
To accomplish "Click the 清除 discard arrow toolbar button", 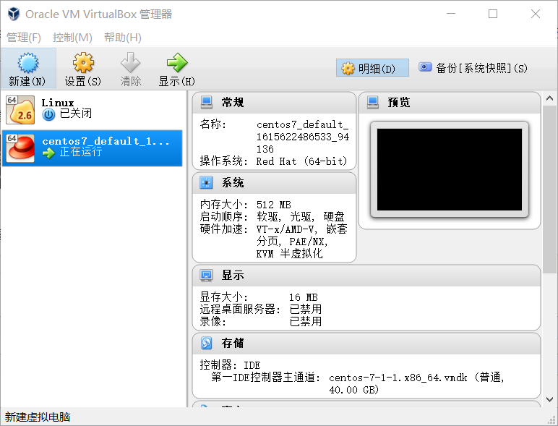I will tap(130, 69).
